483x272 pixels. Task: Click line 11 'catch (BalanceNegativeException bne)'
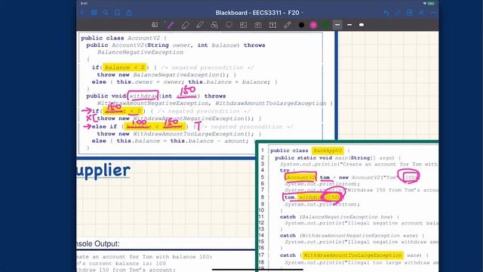coord(340,217)
